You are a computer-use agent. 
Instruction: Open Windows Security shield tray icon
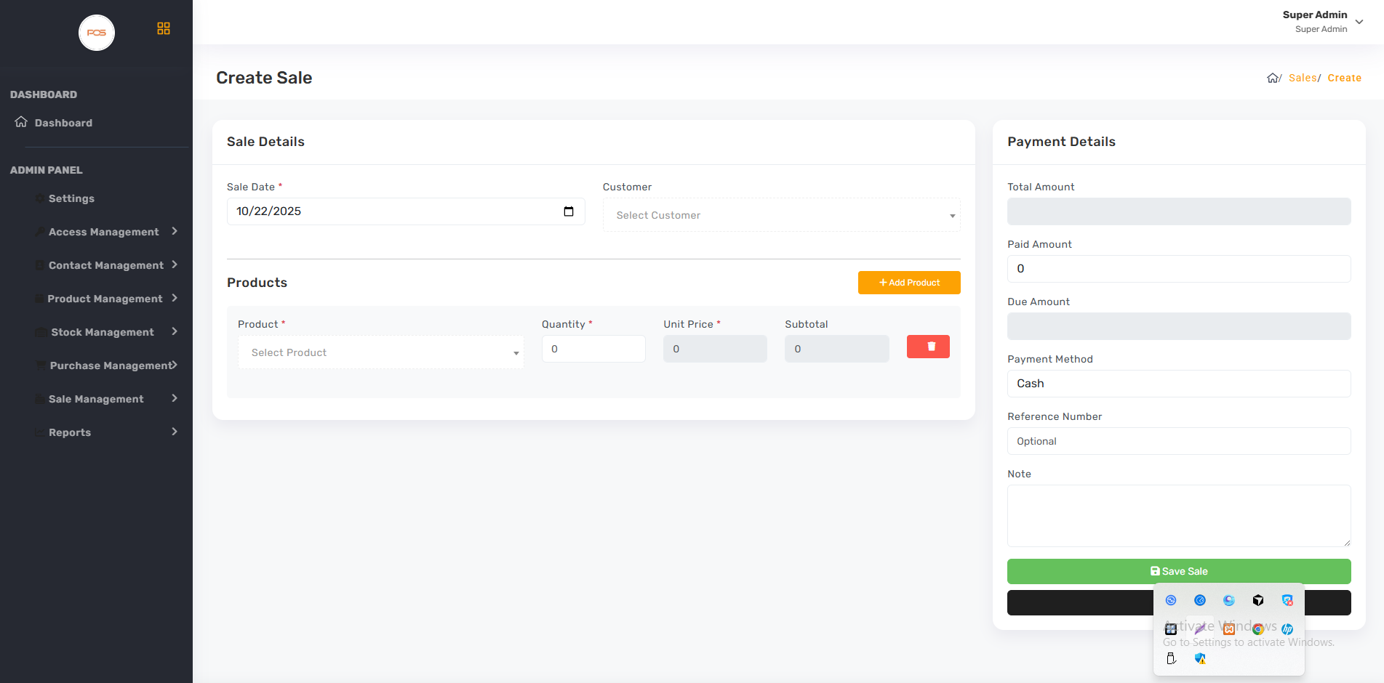coord(1200,658)
